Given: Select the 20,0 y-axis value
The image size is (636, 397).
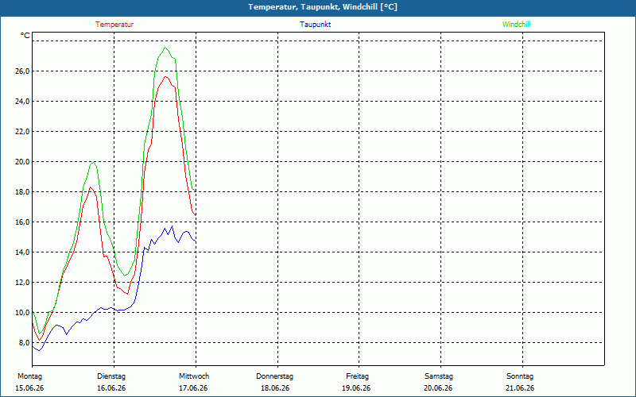Looking at the screenshot, I should pyautogui.click(x=23, y=162).
